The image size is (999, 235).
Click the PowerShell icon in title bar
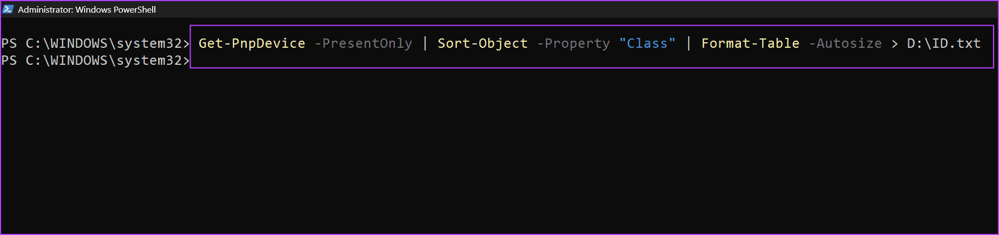[8, 9]
